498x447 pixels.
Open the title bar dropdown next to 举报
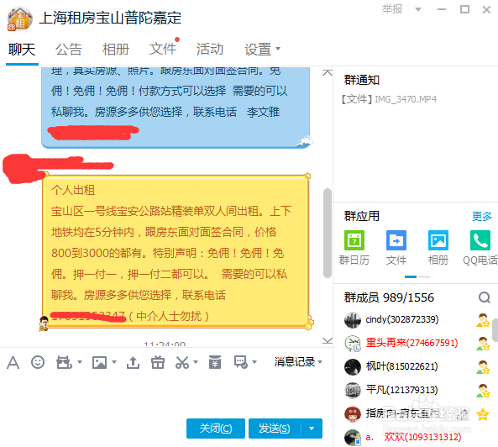(418, 9)
